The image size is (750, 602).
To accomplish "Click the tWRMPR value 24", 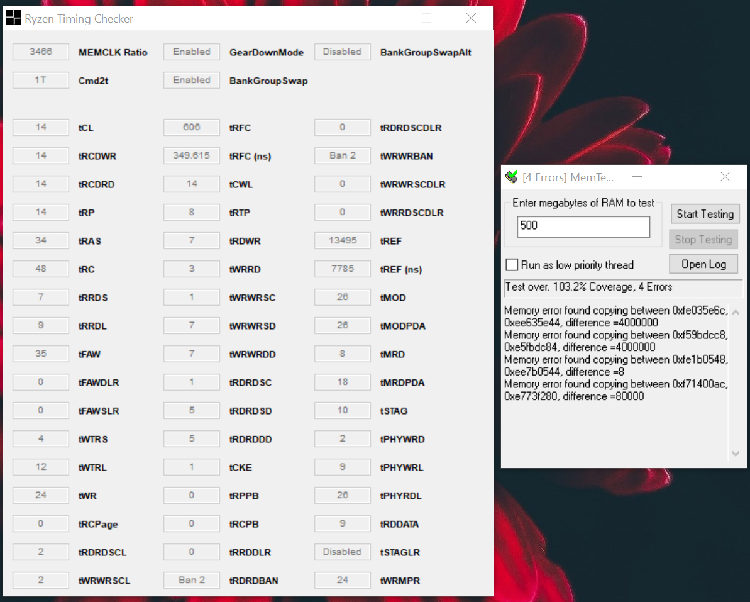I will 342,580.
